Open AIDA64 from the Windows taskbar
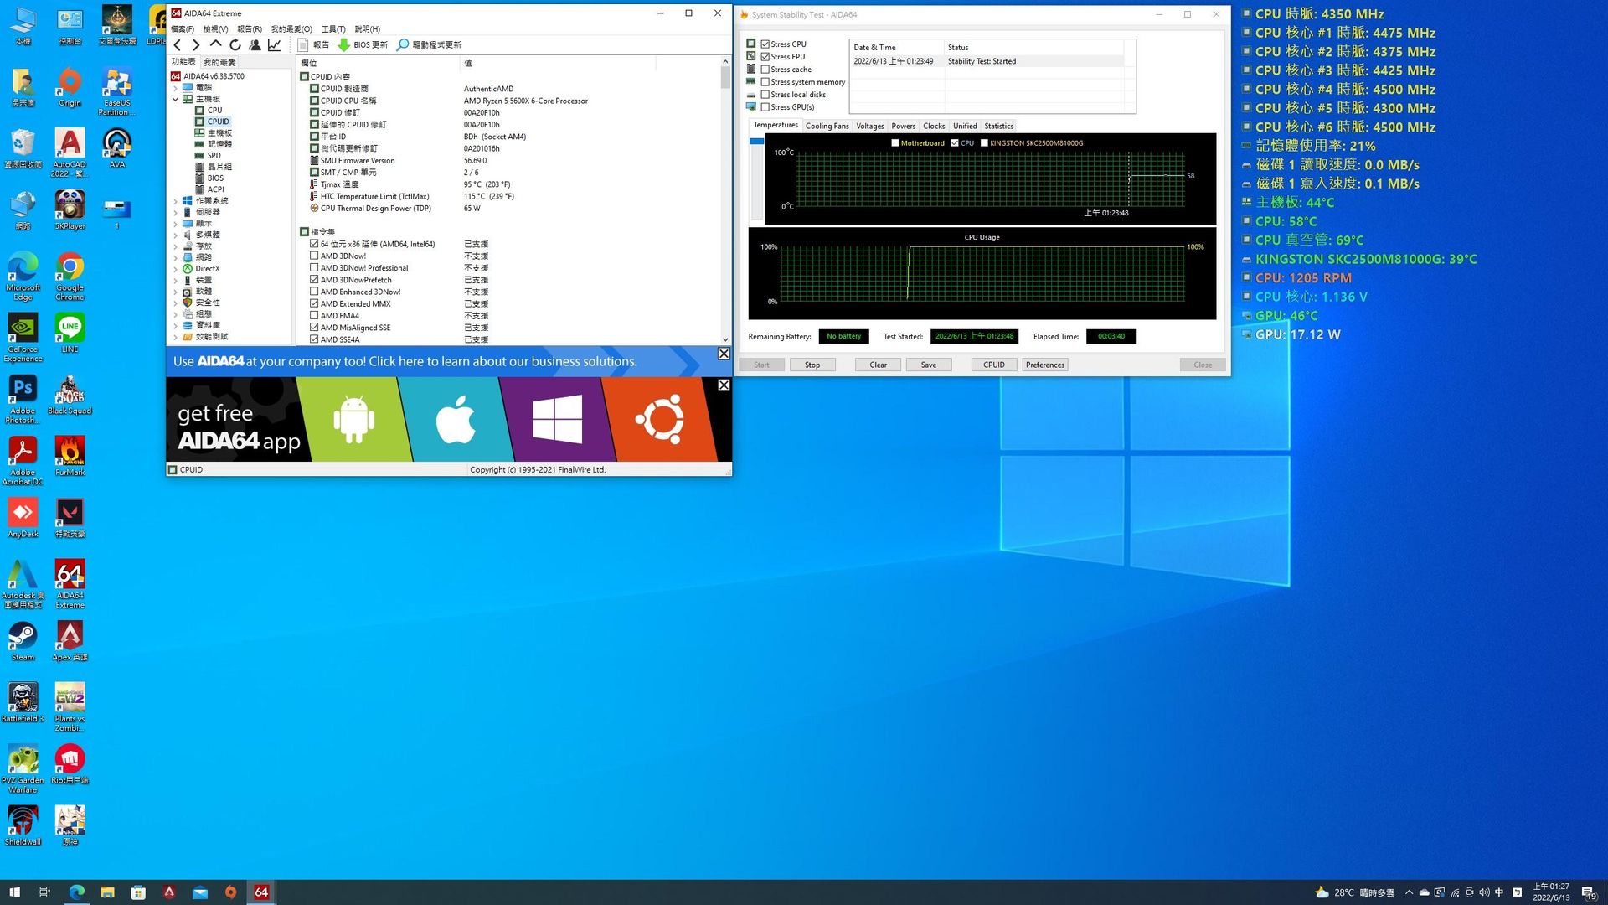This screenshot has width=1608, height=905. (261, 892)
